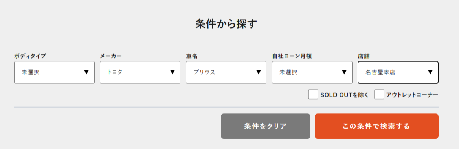Screen dimensions: 459x149
Task: Expand the 自社ローン月額 select box
Action: click(x=312, y=72)
